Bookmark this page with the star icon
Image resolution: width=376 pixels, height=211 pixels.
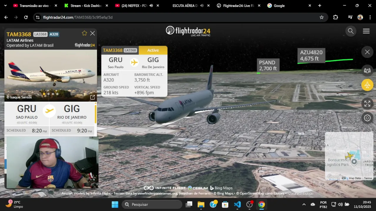pyautogui.click(x=322, y=17)
